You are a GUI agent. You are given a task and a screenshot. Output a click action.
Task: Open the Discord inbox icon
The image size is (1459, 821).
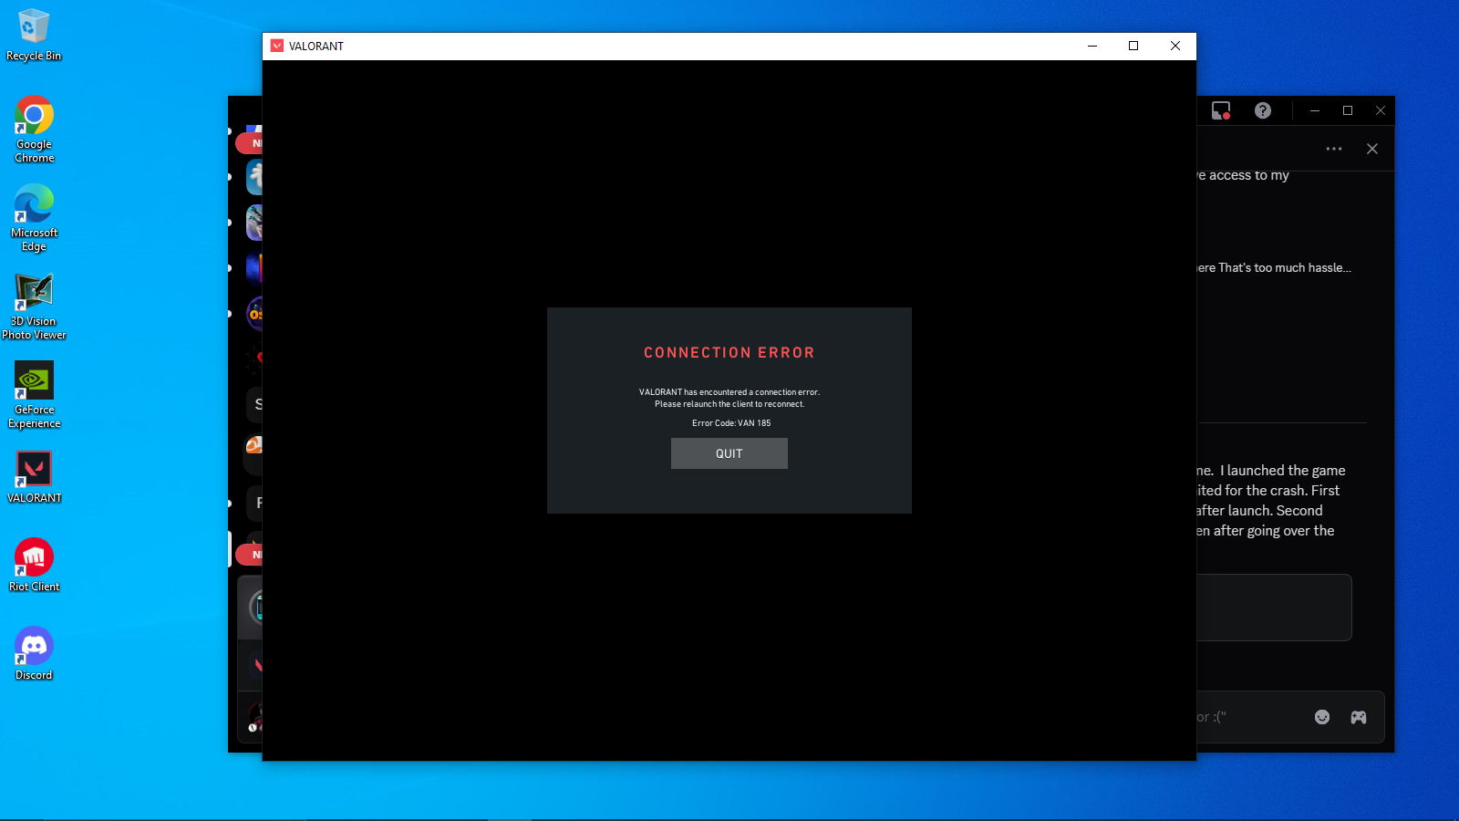[1221, 110]
